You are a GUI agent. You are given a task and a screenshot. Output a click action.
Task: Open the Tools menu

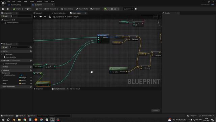click(x=46, y=1)
